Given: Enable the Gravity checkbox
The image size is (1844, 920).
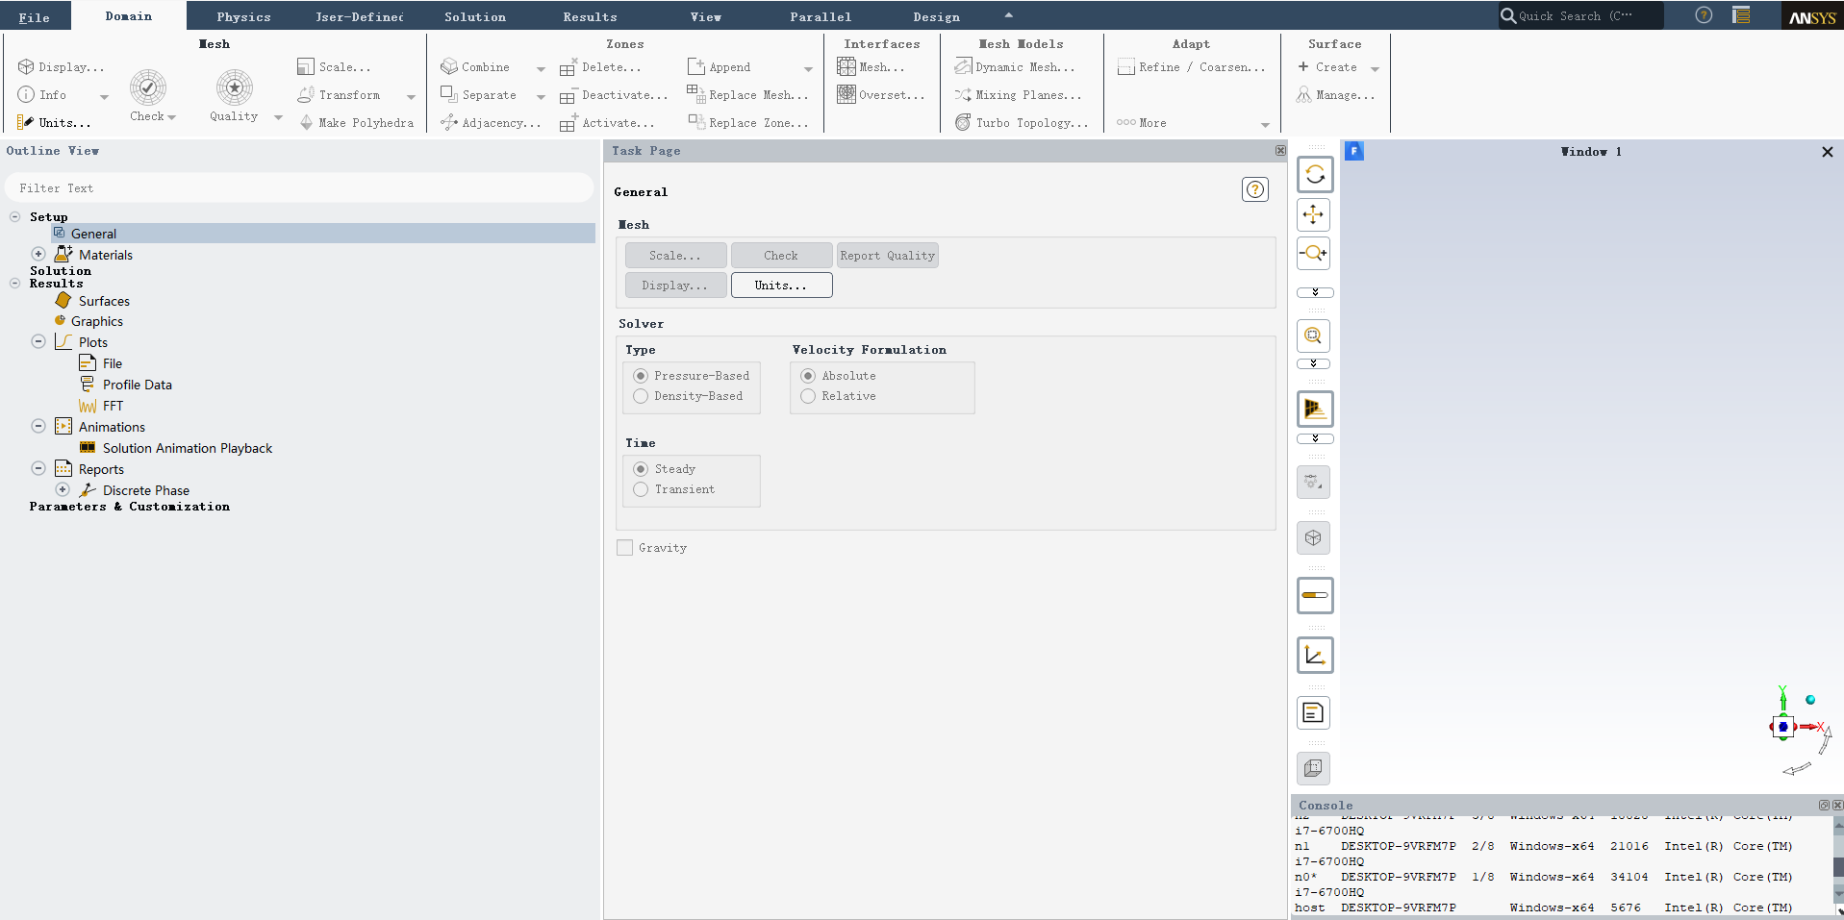Looking at the screenshot, I should point(625,548).
